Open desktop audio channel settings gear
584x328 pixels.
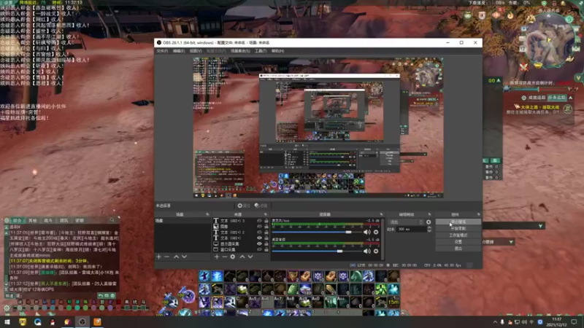point(376,251)
